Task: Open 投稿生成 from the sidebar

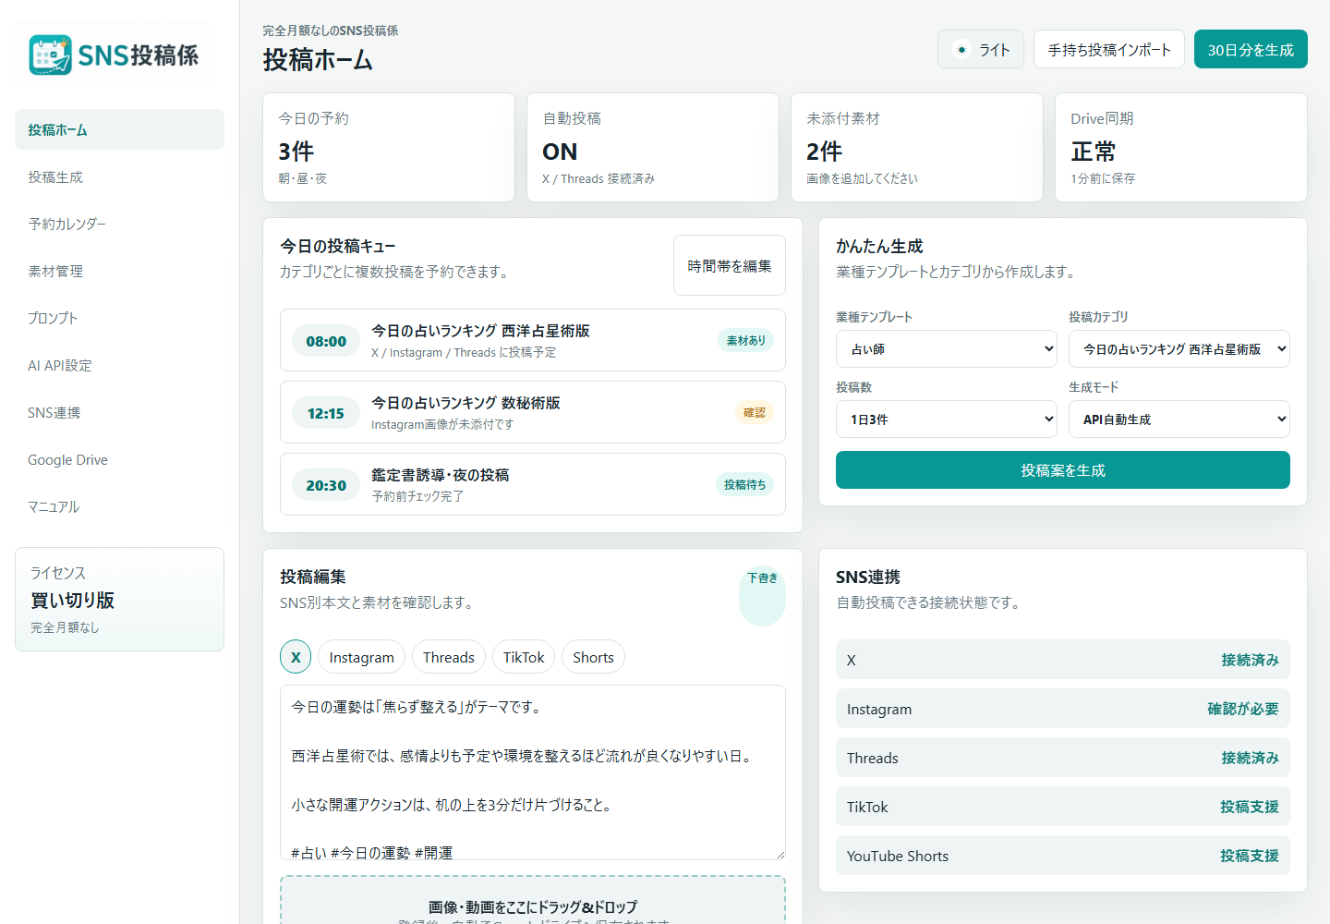Action: [x=119, y=176]
